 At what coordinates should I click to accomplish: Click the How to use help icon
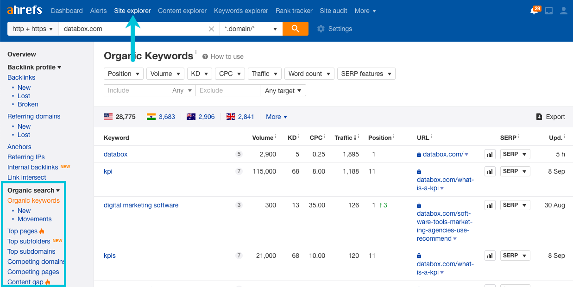point(205,56)
